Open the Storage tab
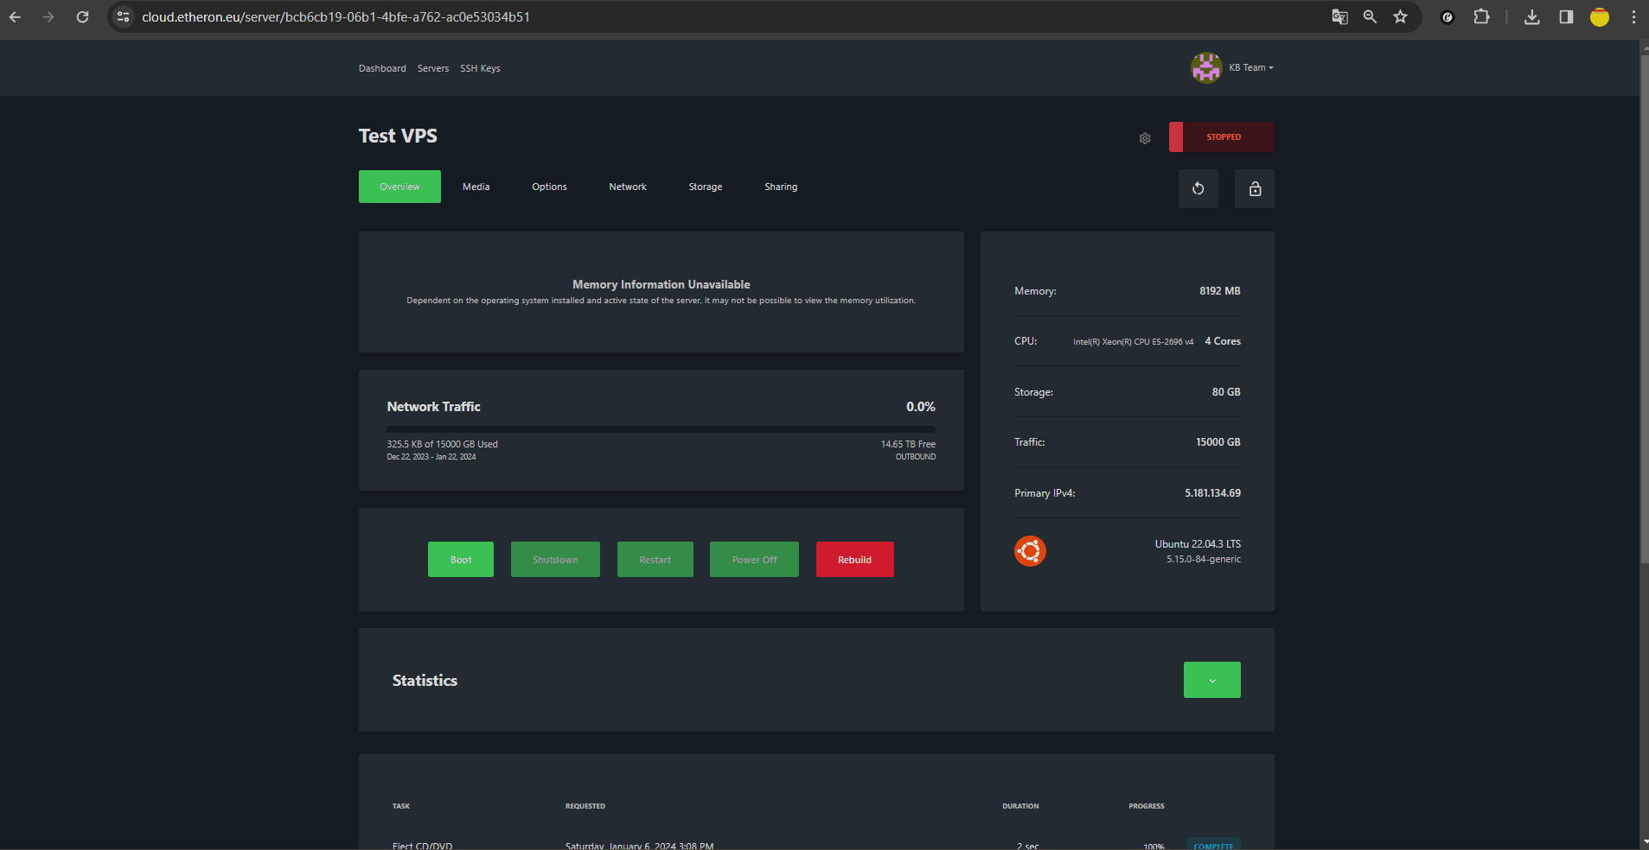 pos(705,187)
